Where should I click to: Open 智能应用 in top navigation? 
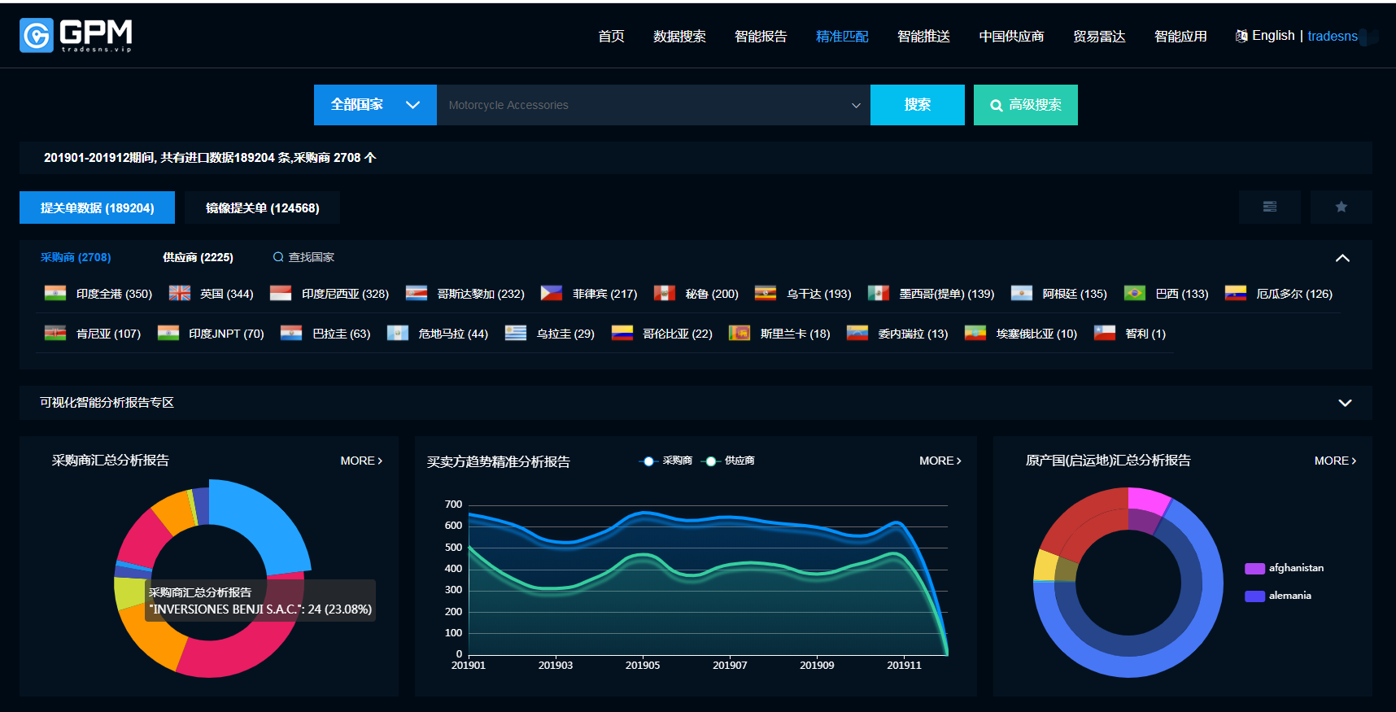point(1180,36)
